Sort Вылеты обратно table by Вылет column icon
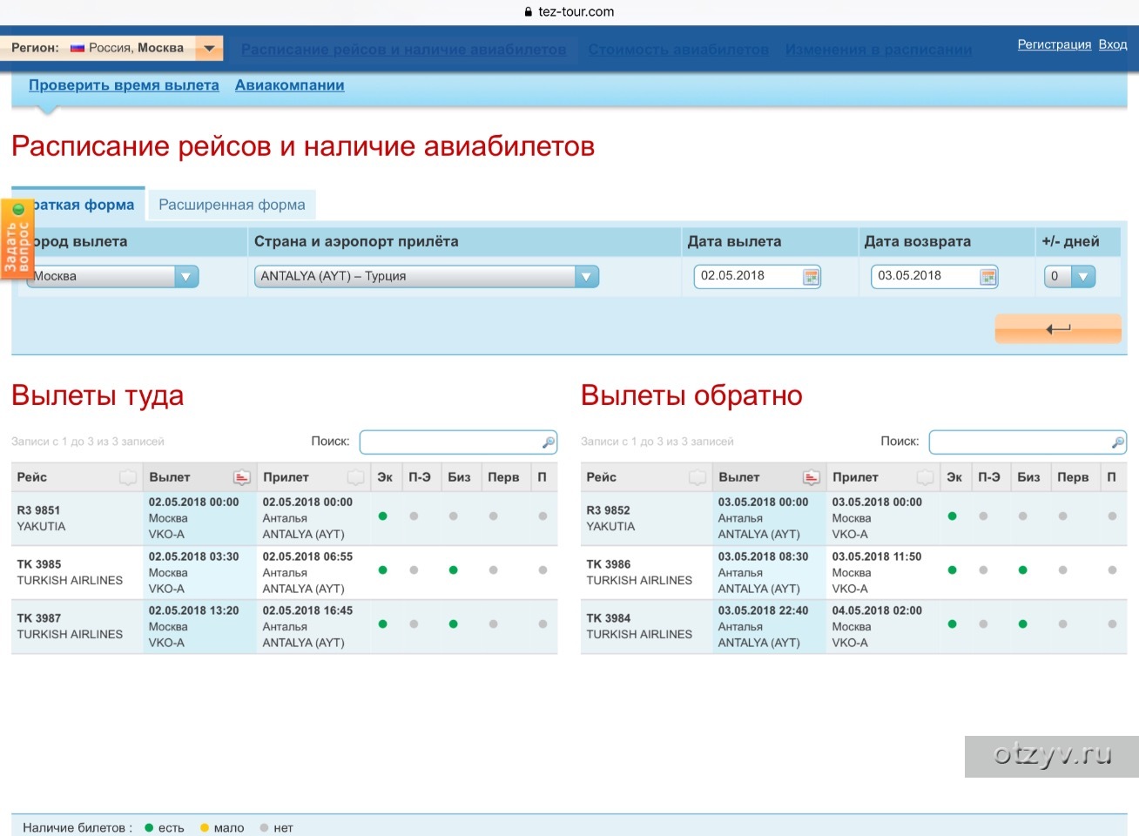Screen dimensions: 1139x836 pos(812,477)
